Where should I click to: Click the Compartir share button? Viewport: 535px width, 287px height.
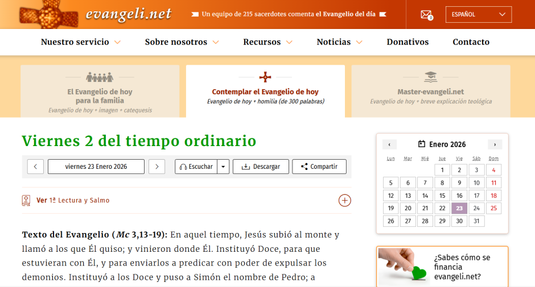coord(319,167)
